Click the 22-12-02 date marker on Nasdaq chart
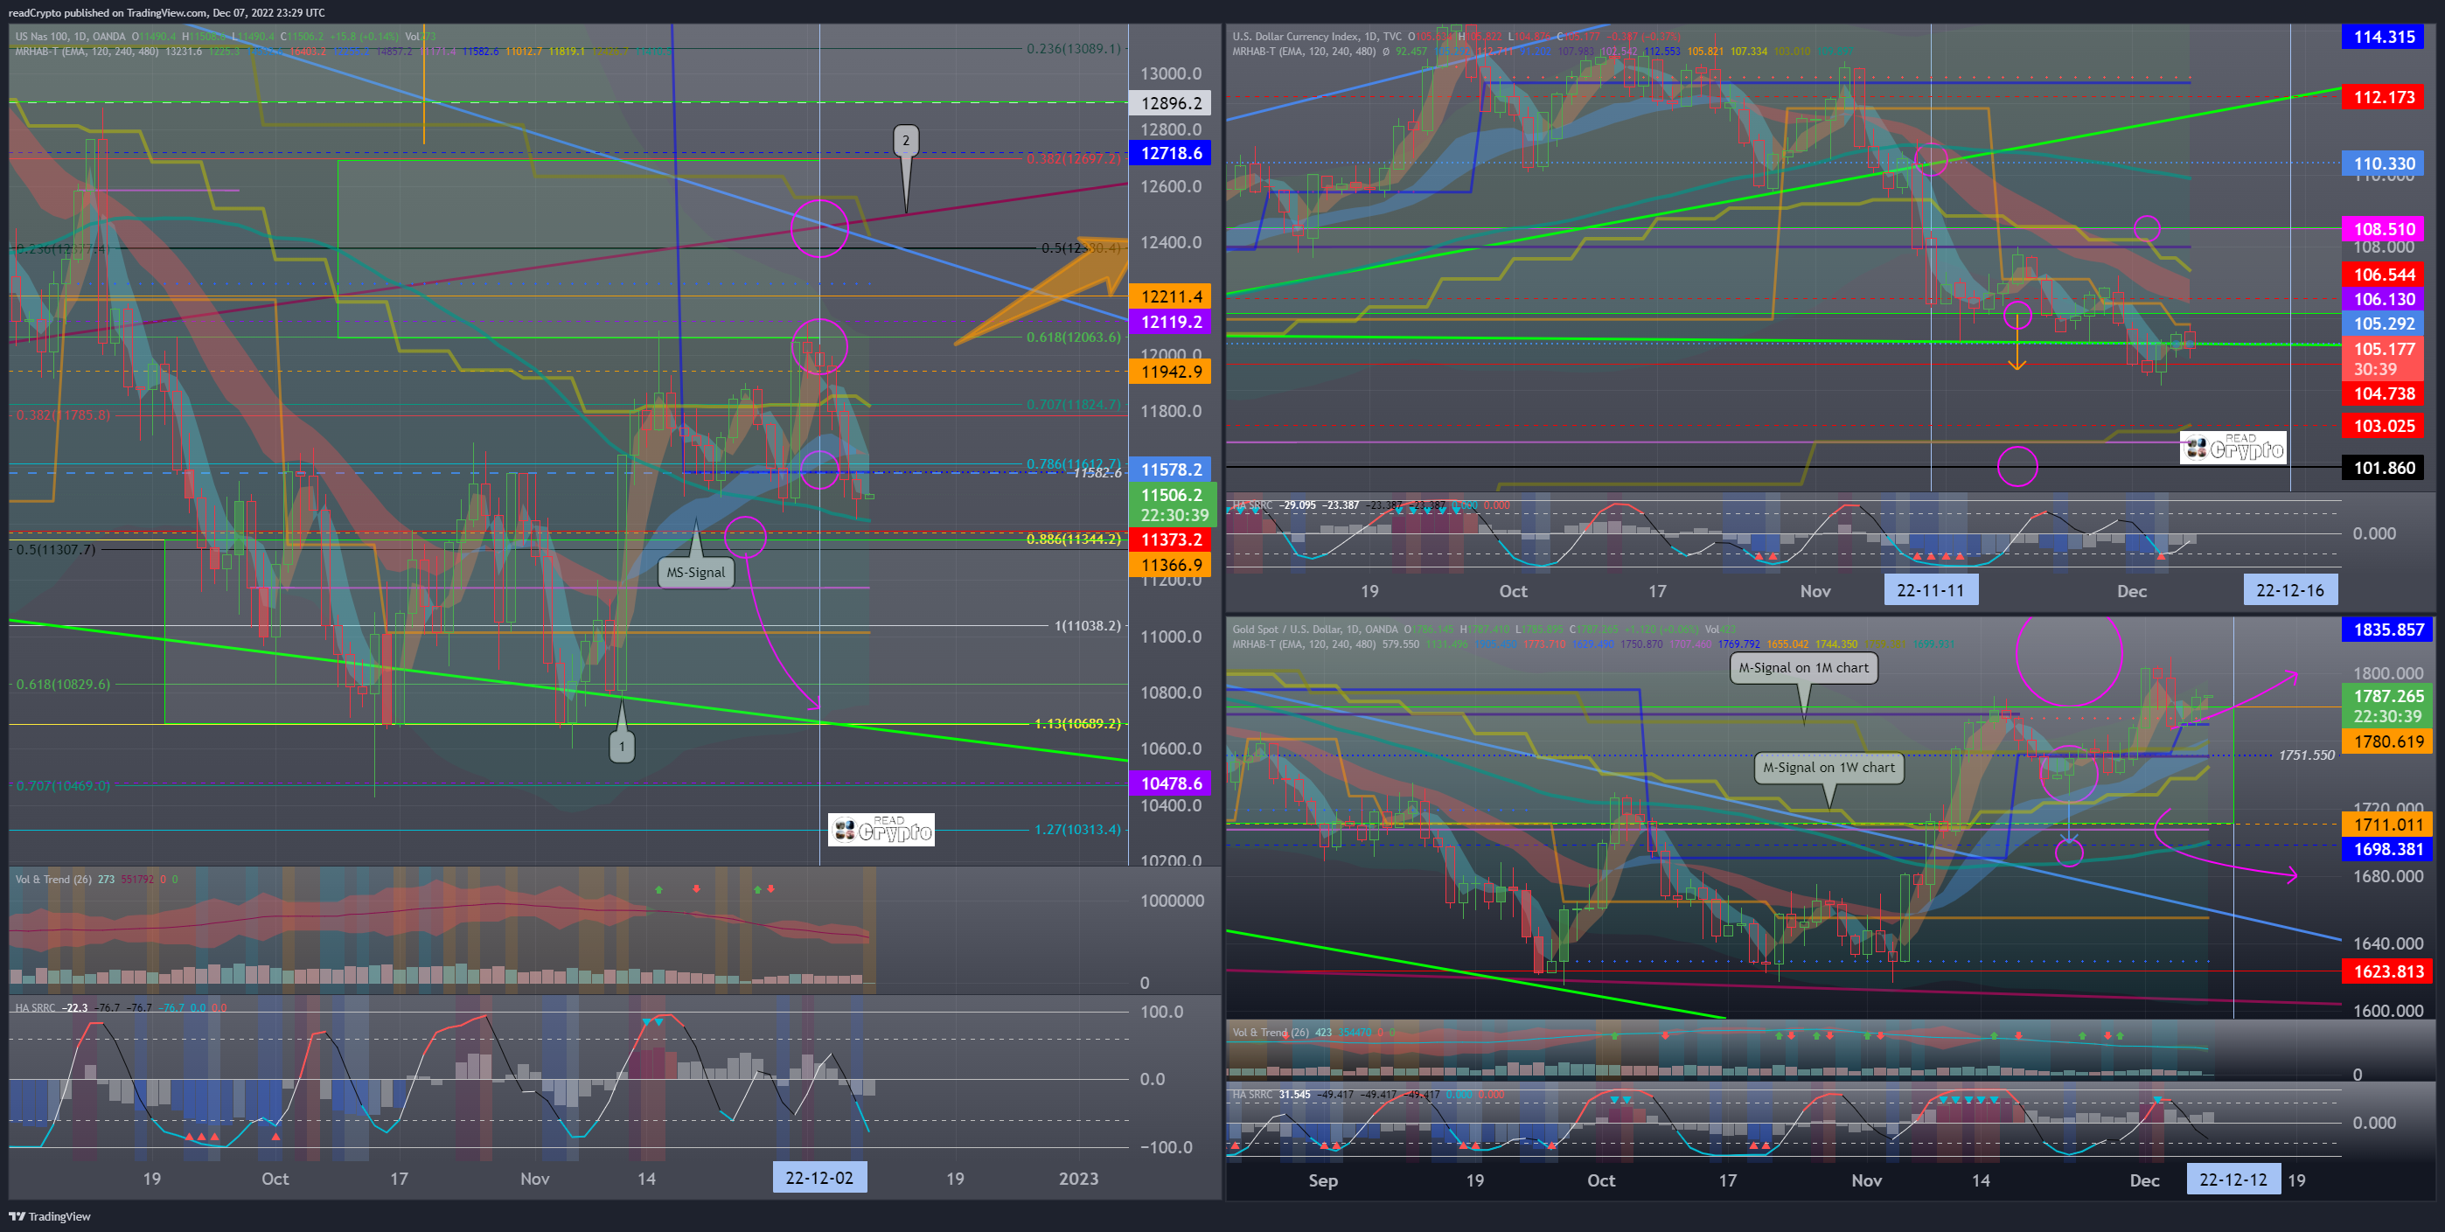Image resolution: width=2445 pixels, height=1232 pixels. coord(819,1178)
